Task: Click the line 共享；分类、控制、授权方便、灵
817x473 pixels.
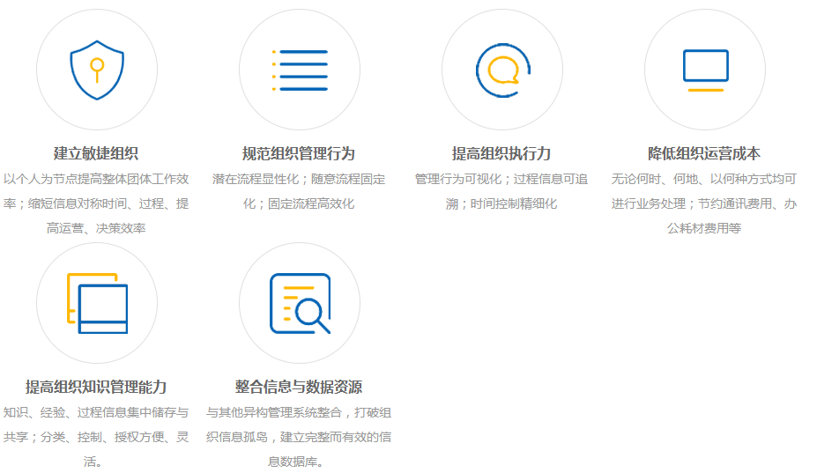Action: (x=96, y=437)
